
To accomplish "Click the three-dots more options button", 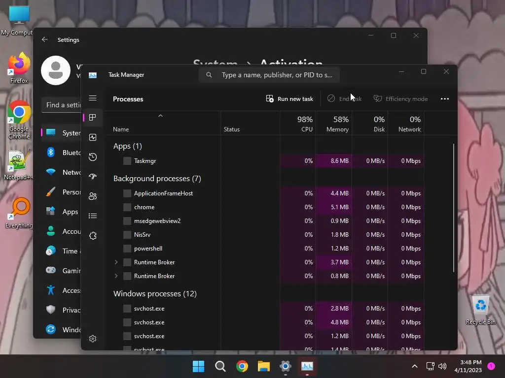I will tap(444, 98).
